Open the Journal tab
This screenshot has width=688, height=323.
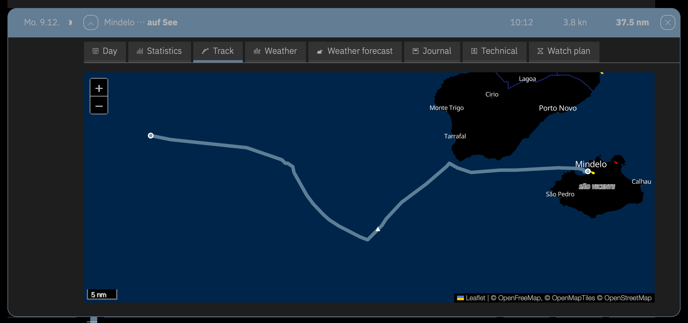click(x=432, y=51)
